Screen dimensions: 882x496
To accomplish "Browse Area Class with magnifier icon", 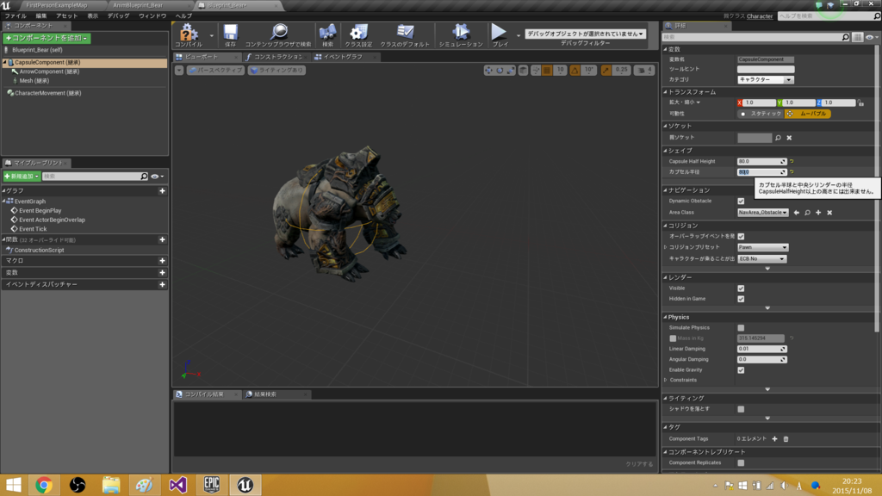I will click(x=807, y=213).
